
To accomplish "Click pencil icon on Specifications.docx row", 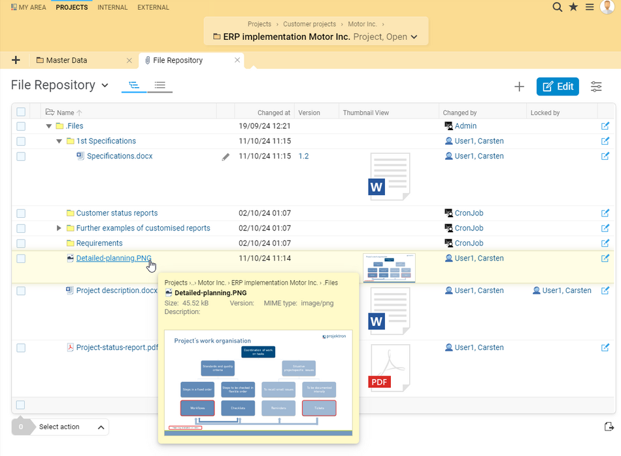I will coord(226,157).
